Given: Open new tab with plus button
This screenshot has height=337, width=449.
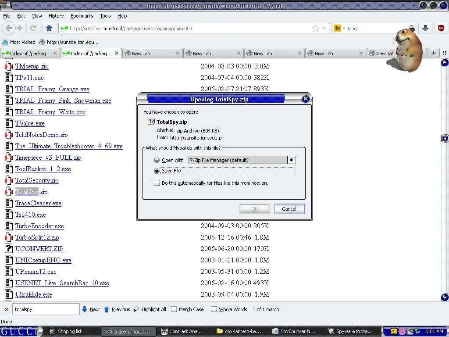Looking at the screenshot, I should tap(434, 53).
